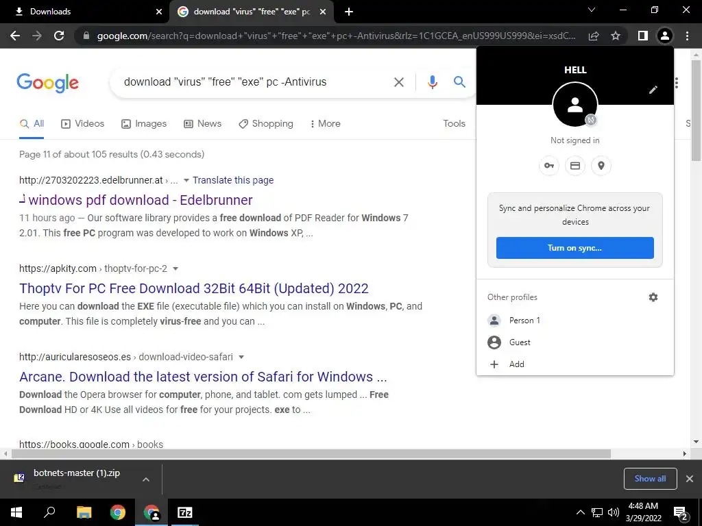Click the forward navigation arrow
Image resolution: width=702 pixels, height=526 pixels.
(37, 36)
